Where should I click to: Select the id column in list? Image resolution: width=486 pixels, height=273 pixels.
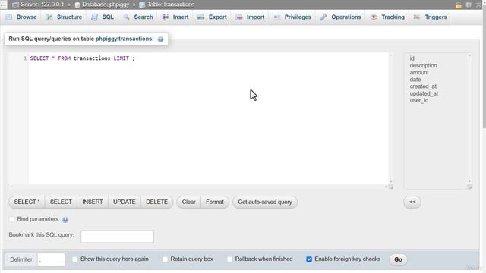412,58
